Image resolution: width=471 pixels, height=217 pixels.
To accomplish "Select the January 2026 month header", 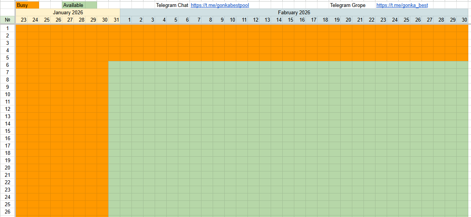I will tap(68, 12).
